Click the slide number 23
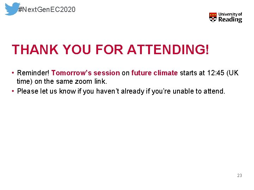Image resolution: width=254 pixels, height=190 pixels. 240,176
